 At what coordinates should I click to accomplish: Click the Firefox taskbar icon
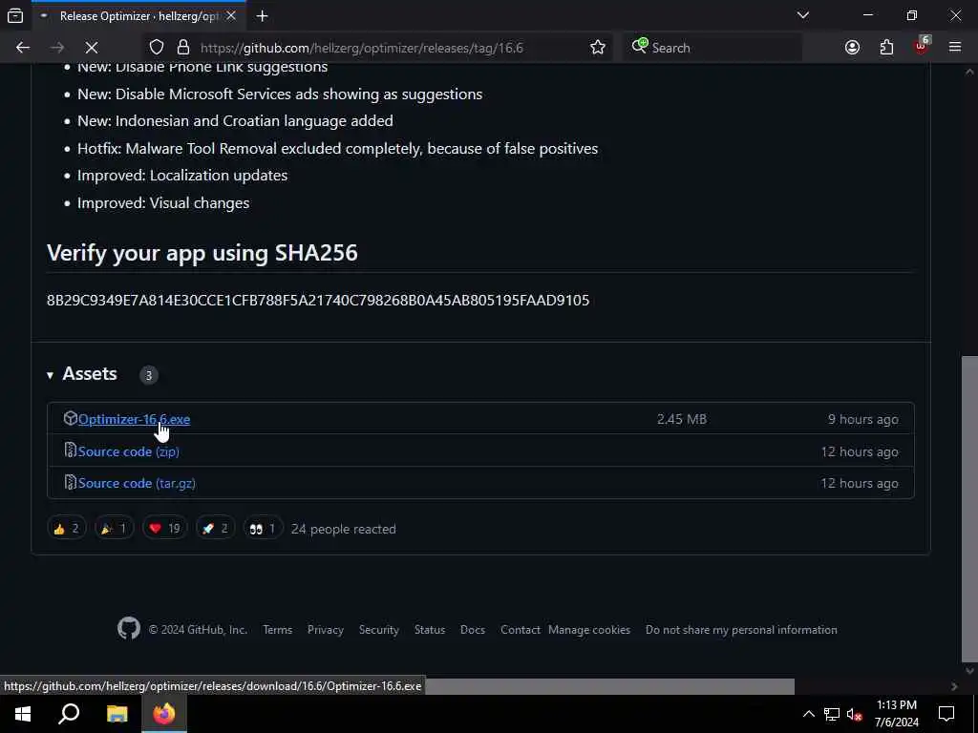[x=164, y=714]
